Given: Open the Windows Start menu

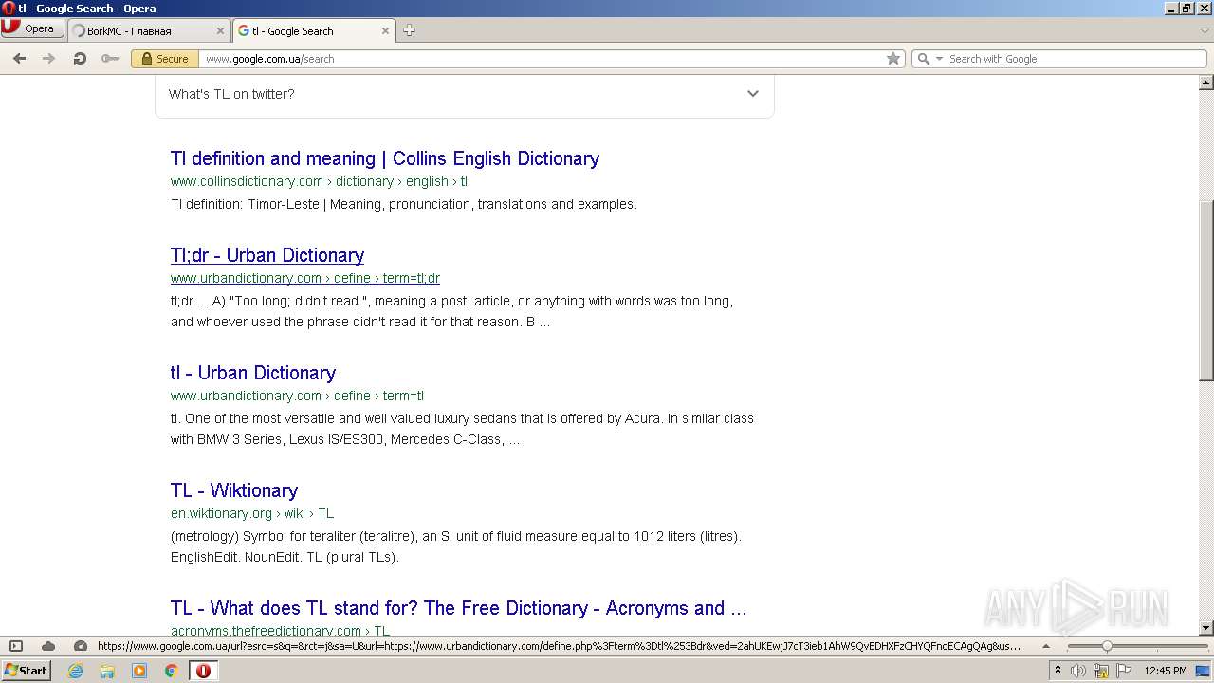Looking at the screenshot, I should pyautogui.click(x=27, y=670).
